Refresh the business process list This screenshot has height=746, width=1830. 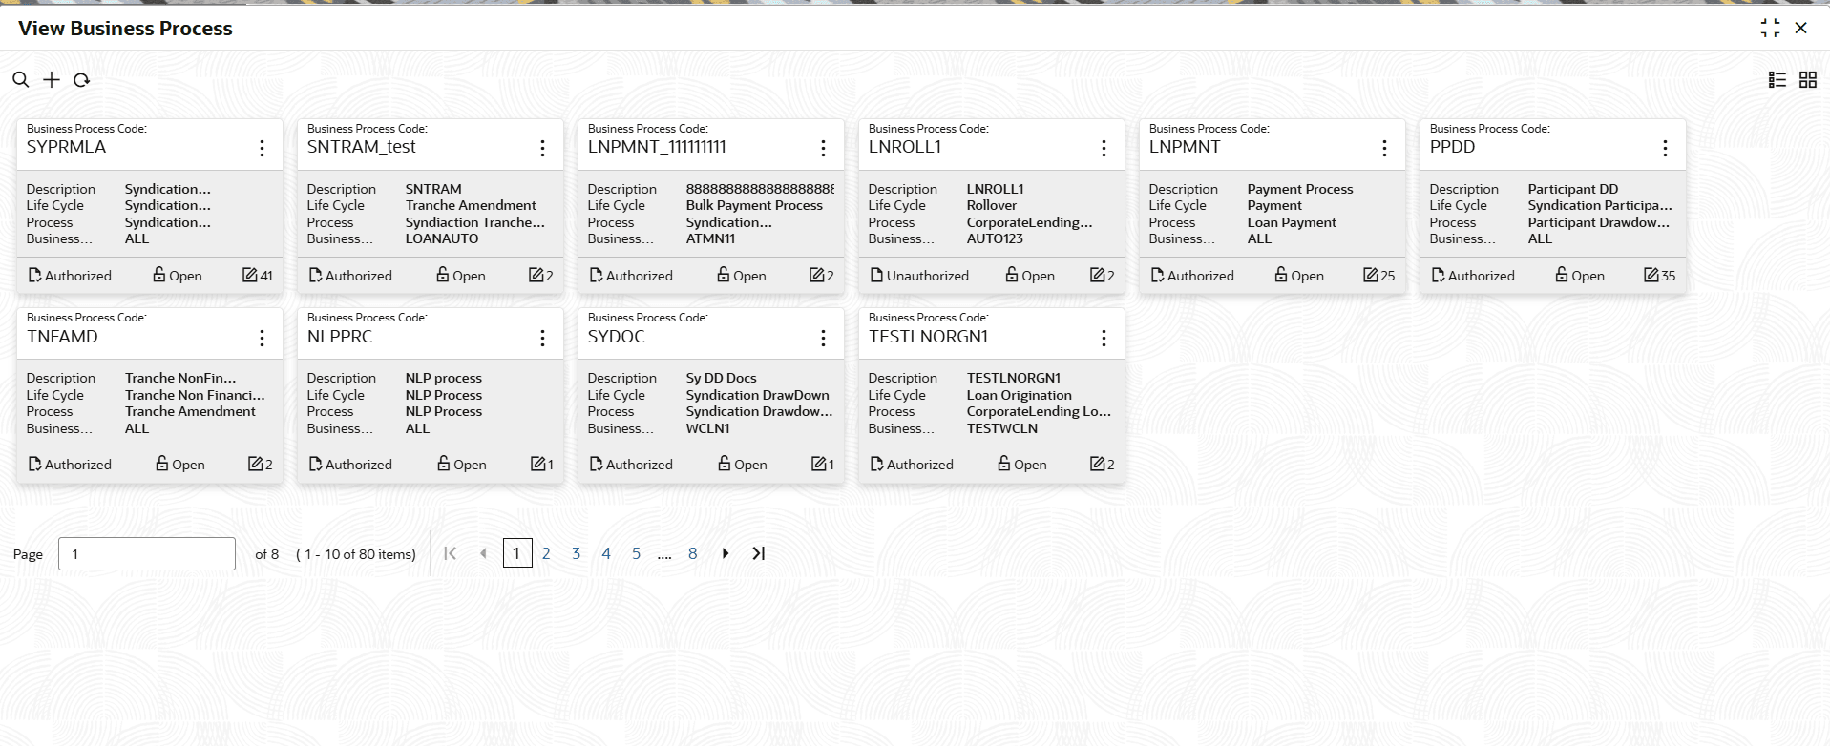pyautogui.click(x=82, y=80)
